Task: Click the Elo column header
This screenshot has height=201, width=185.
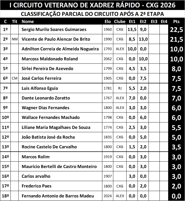Action: click(x=108, y=22)
